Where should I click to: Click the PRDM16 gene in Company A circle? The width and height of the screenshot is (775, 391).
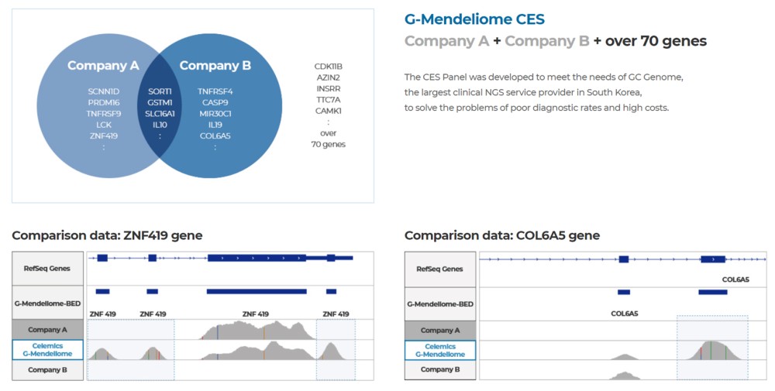[x=103, y=103]
